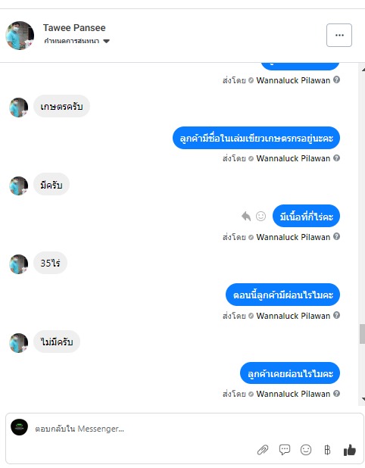Reply to the มีเนื้อที่กี่ไร่คะ message arrow
The width and height of the screenshot is (365, 468).
pos(246,216)
